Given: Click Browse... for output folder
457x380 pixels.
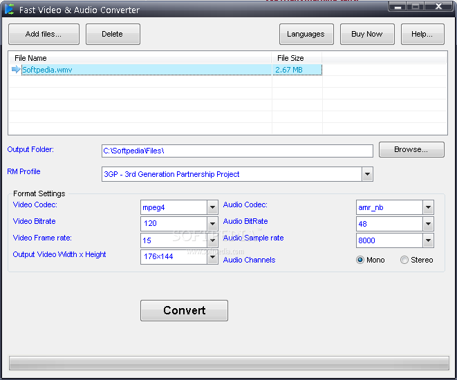Looking at the screenshot, I should [x=411, y=150].
